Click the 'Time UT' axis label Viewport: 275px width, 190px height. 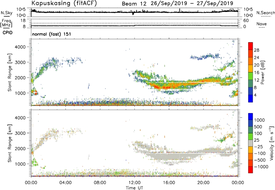[x=134, y=188]
